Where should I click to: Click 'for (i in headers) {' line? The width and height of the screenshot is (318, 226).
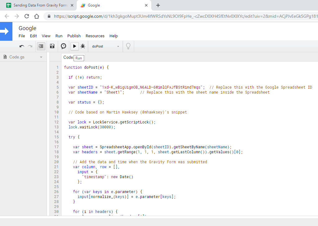(x=95, y=212)
